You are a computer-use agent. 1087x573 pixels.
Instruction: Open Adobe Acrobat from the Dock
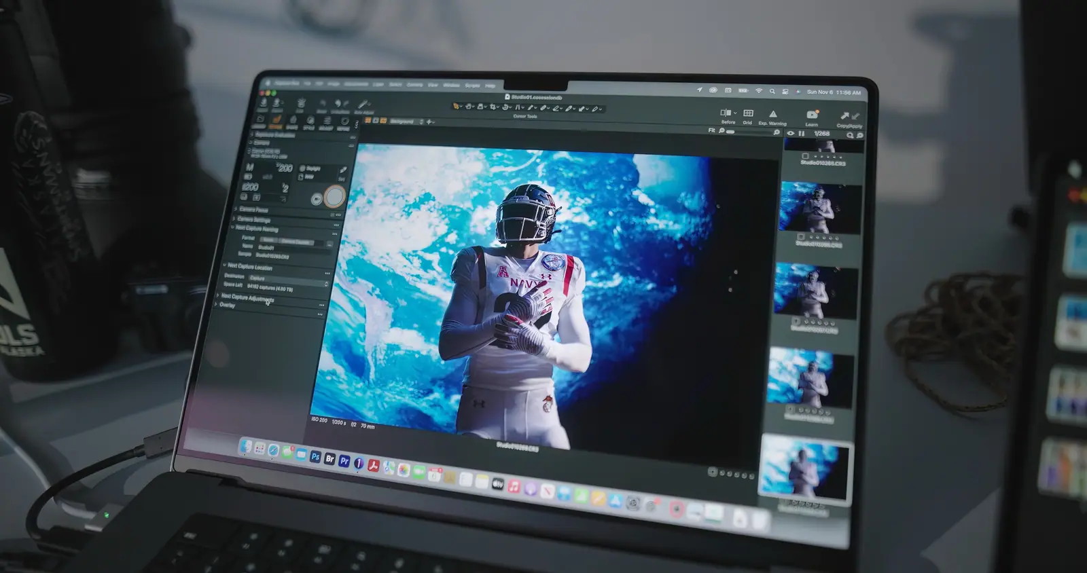click(x=373, y=465)
